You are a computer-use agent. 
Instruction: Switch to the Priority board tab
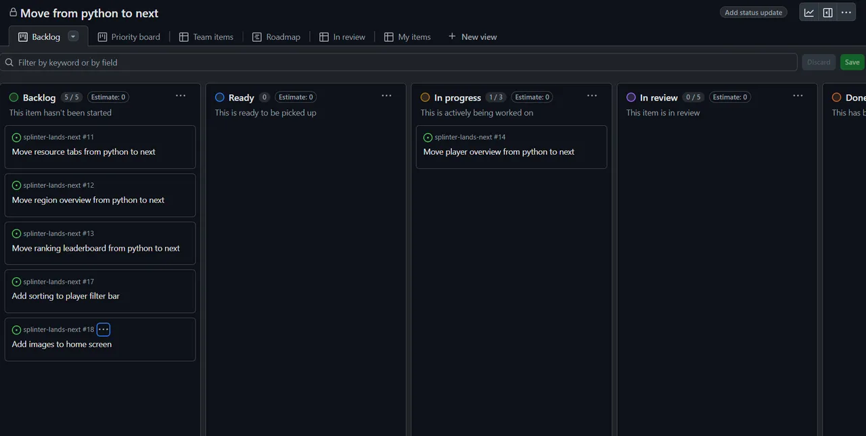(129, 37)
